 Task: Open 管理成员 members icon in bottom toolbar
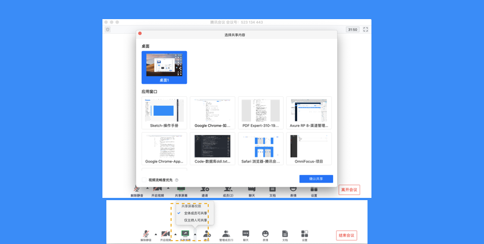(x=226, y=234)
